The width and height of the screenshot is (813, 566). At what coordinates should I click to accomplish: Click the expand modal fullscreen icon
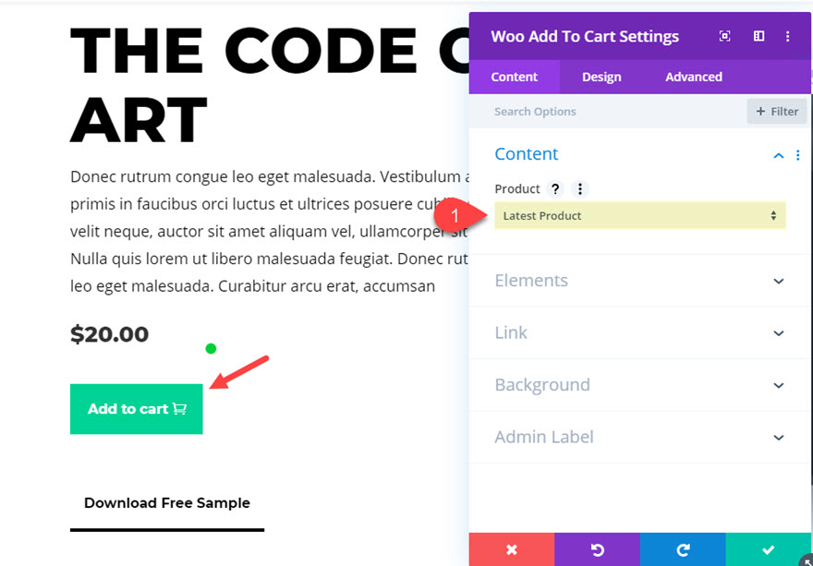pos(725,36)
